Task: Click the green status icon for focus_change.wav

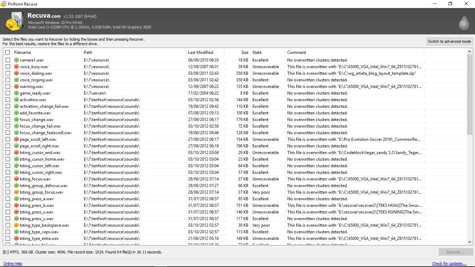Action: [x=16, y=120]
